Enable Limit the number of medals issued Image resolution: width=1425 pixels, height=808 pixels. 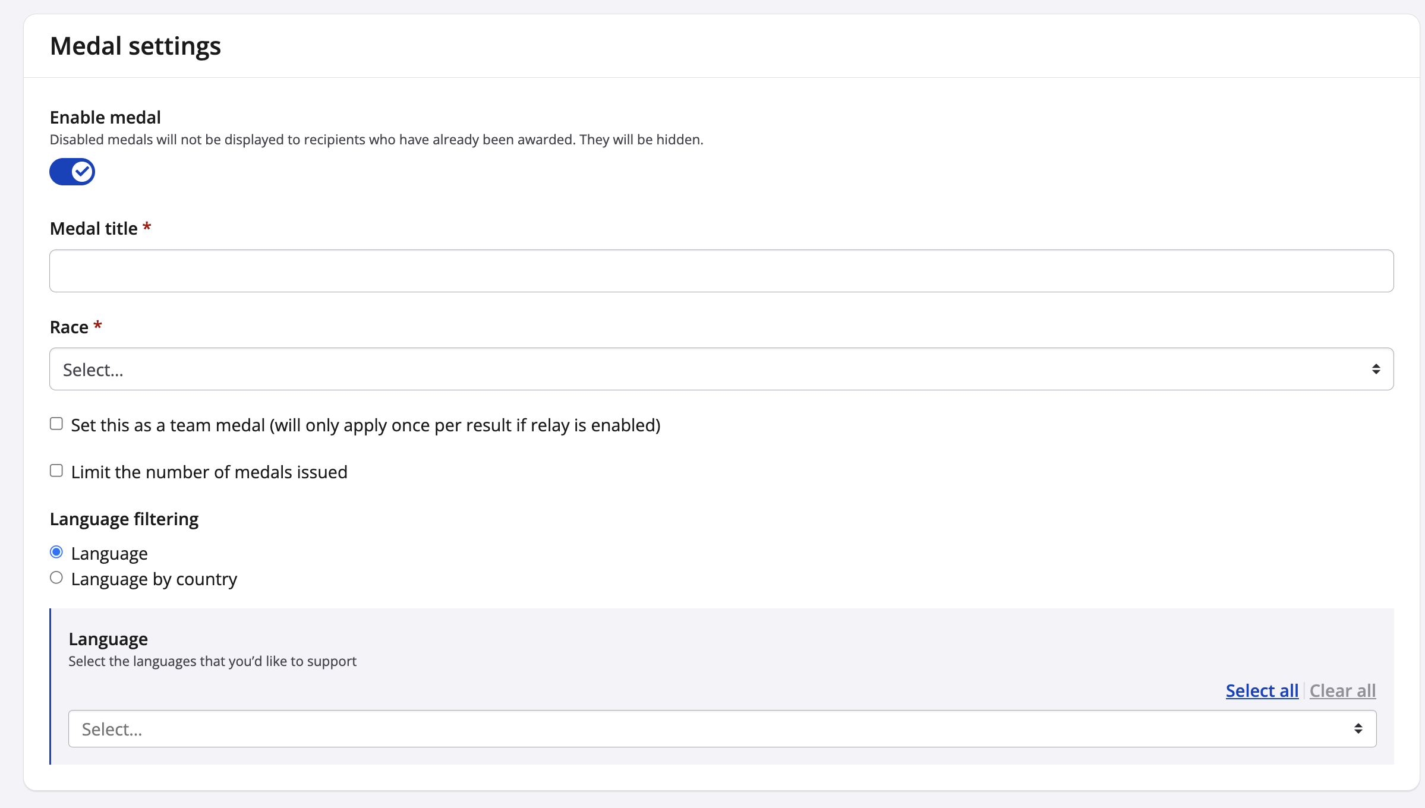point(56,471)
